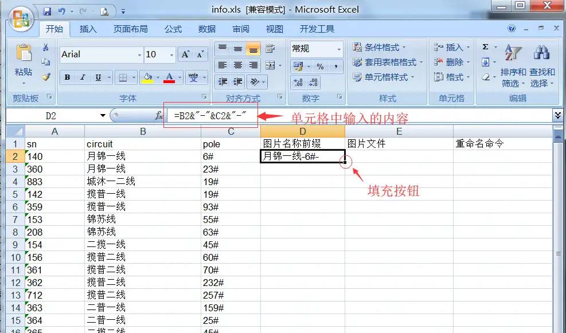This screenshot has height=333, width=566.
Task: Select cell B4 containing 城沐一二线
Action: coord(142,182)
